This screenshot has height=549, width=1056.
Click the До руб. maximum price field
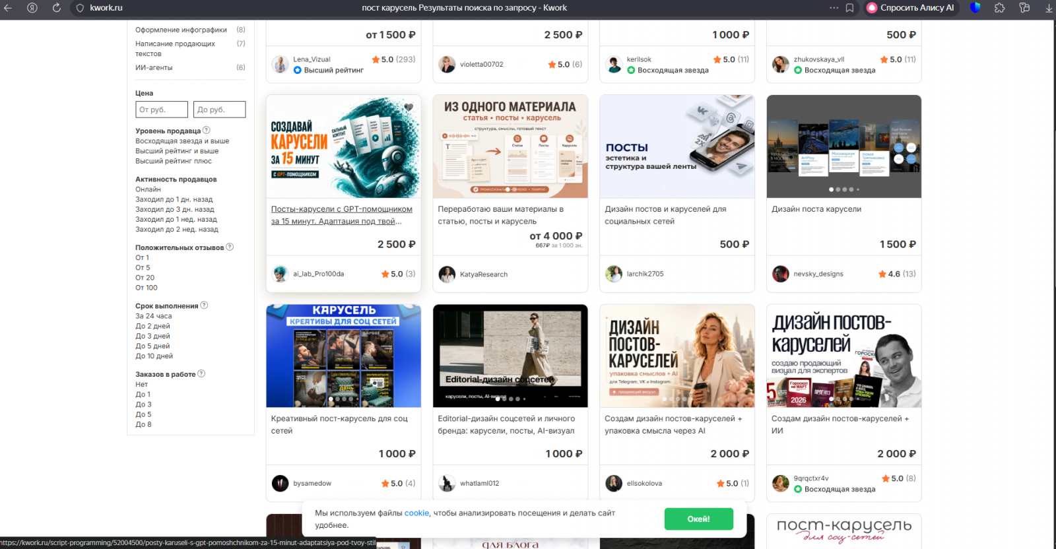click(220, 110)
